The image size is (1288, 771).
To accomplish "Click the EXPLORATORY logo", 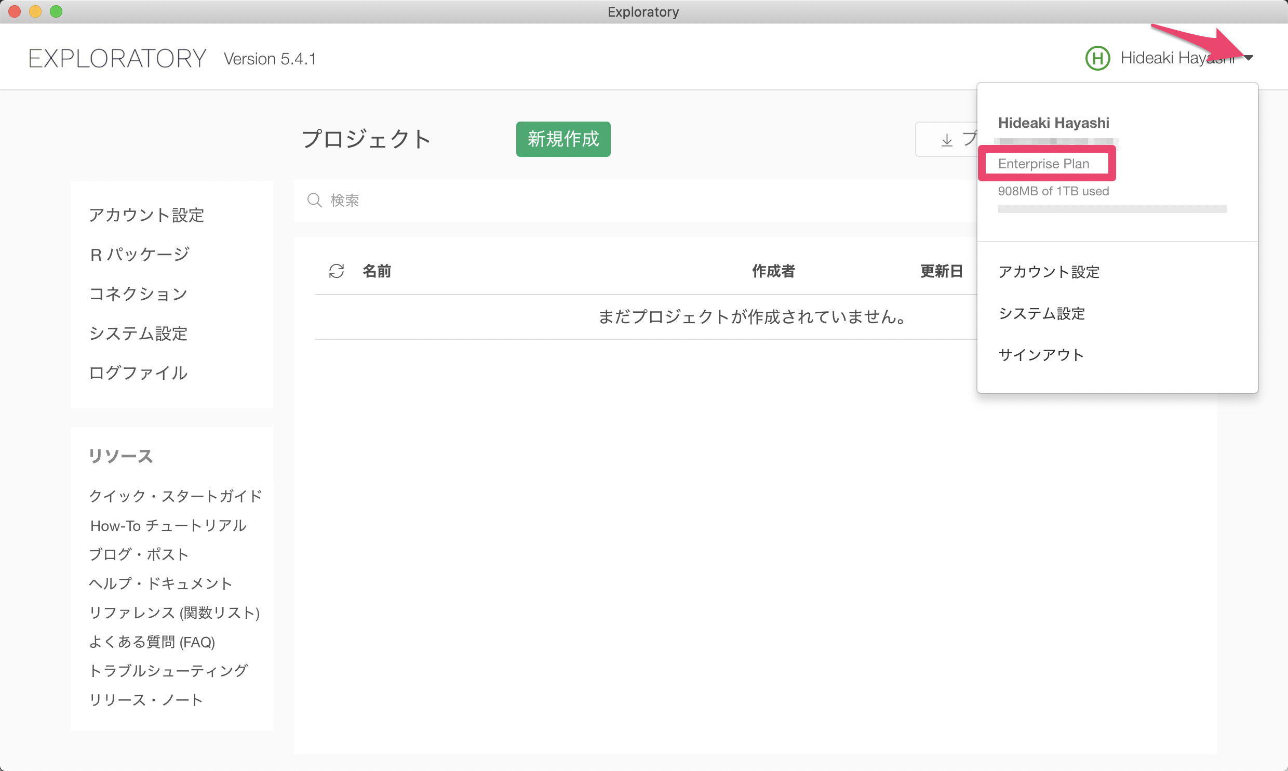I will click(117, 58).
